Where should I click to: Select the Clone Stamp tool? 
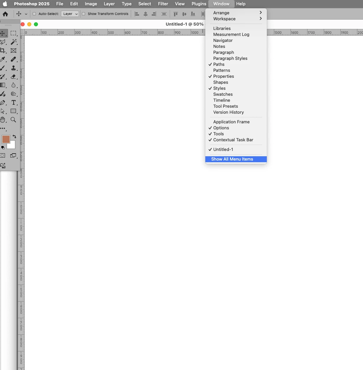point(13,68)
